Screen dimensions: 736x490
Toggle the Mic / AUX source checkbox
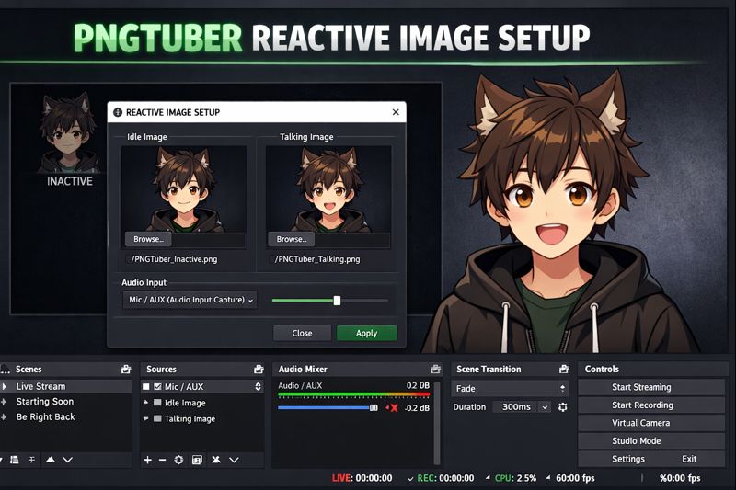click(157, 387)
